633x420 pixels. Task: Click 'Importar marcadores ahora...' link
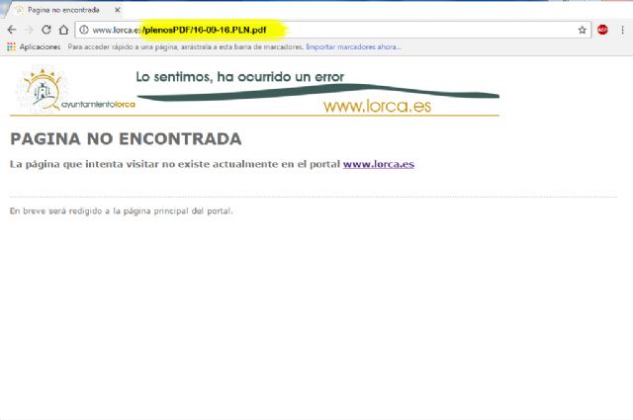tap(353, 46)
